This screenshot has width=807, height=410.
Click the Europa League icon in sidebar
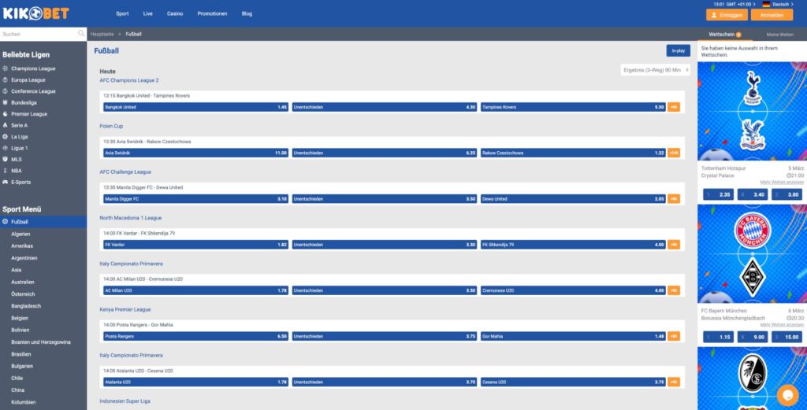(x=6, y=79)
